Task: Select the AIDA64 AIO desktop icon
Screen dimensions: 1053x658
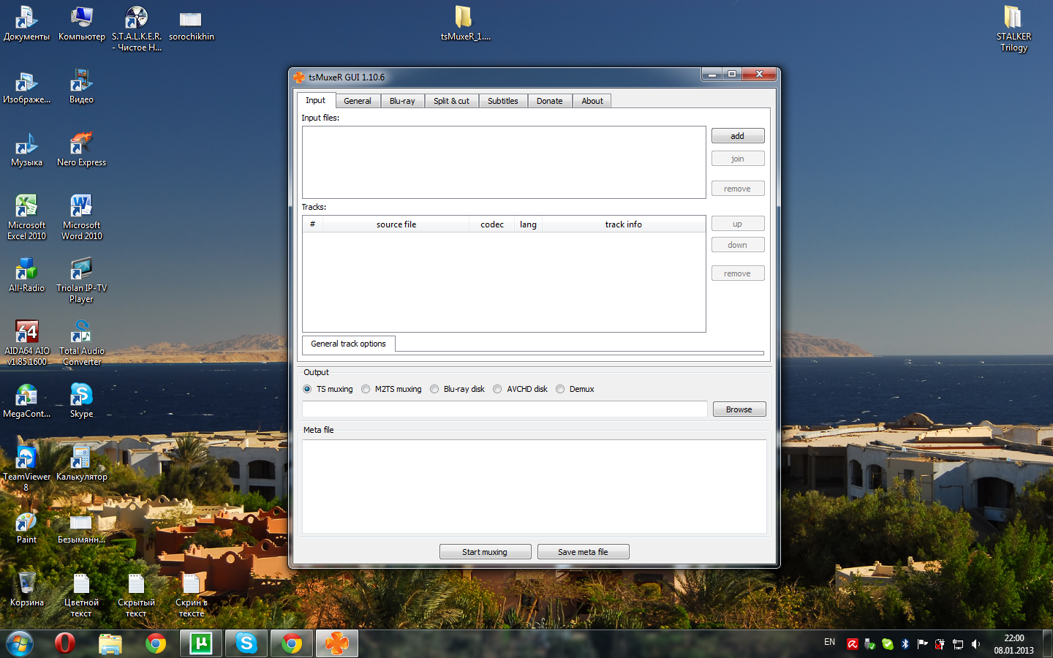Action: click(27, 344)
